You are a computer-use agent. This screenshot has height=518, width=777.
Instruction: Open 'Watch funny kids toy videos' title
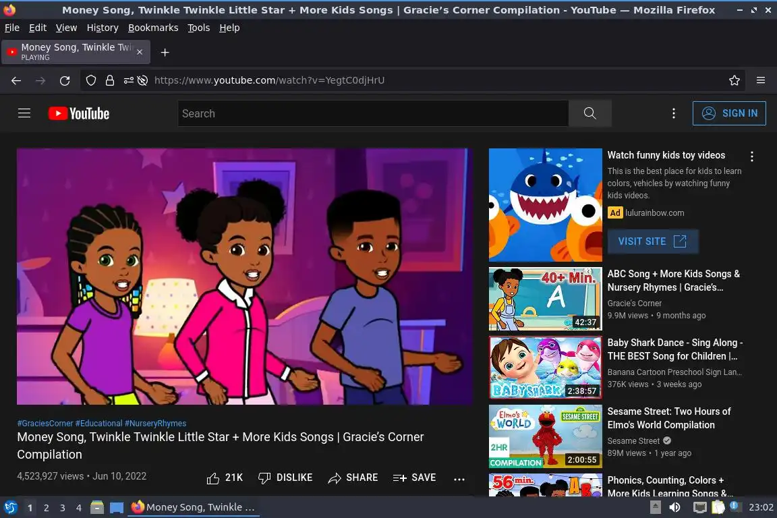pyautogui.click(x=666, y=155)
